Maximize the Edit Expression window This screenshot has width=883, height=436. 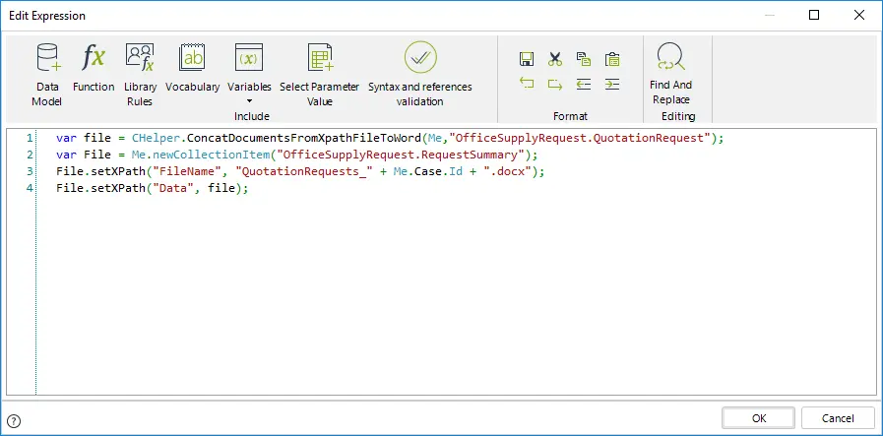coord(814,15)
